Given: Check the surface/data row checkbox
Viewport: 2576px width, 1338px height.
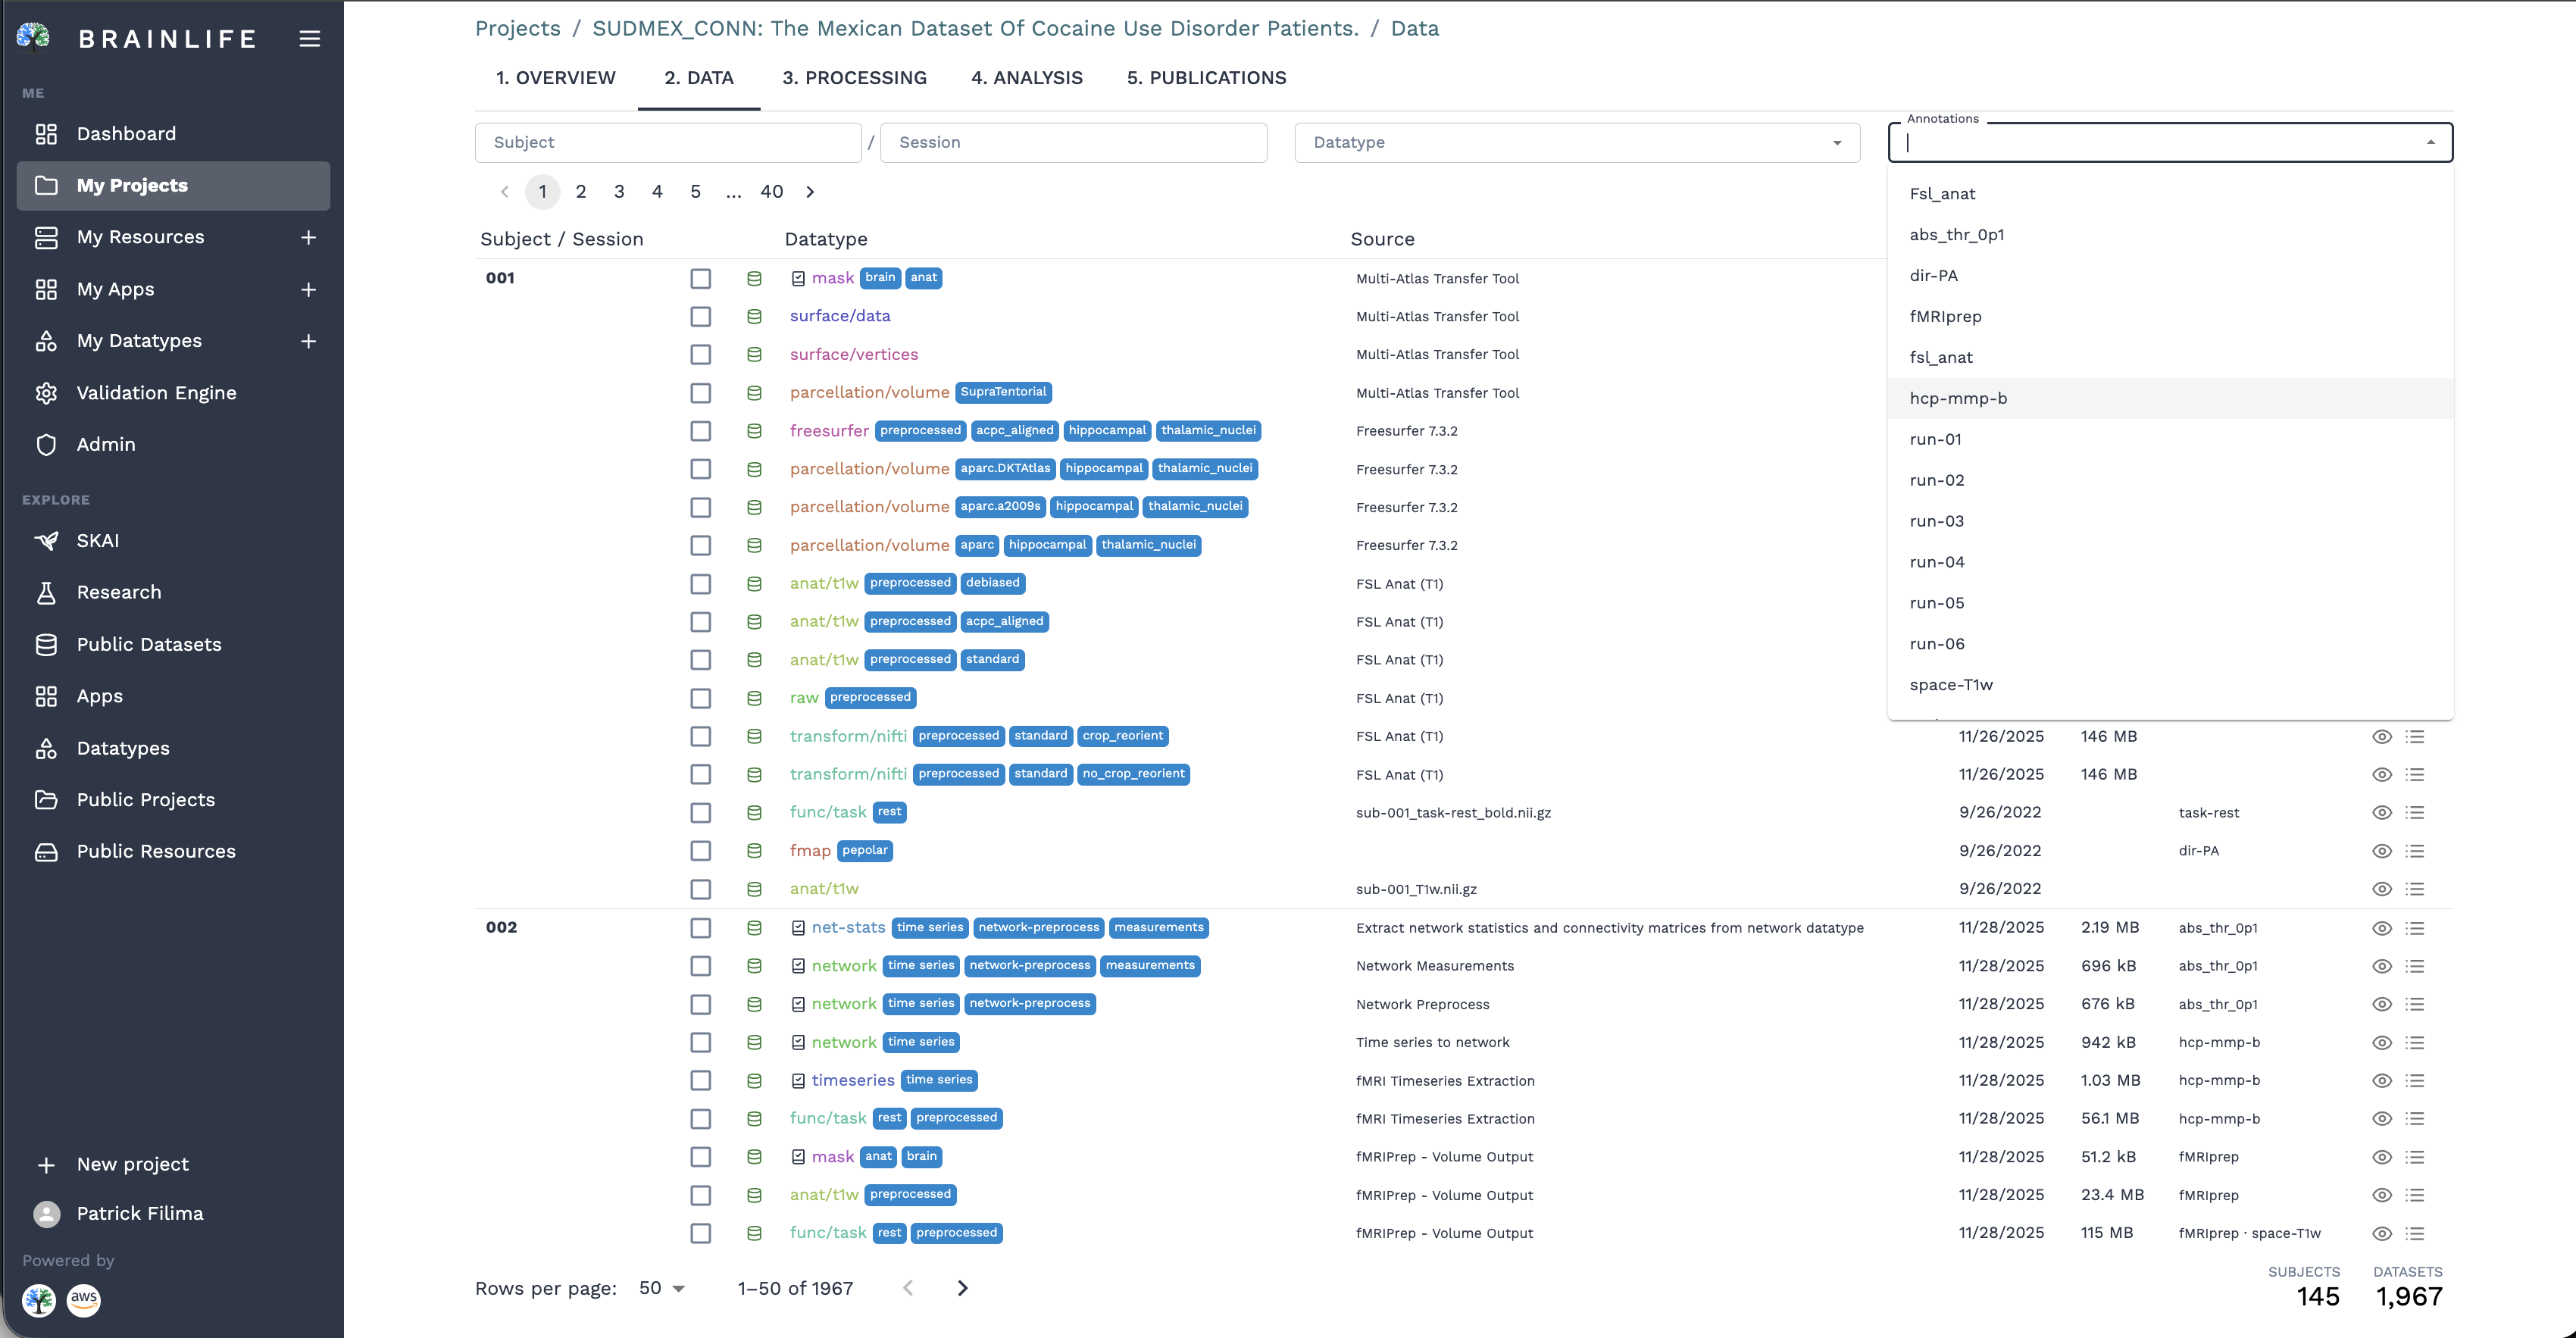Looking at the screenshot, I should click(700, 316).
